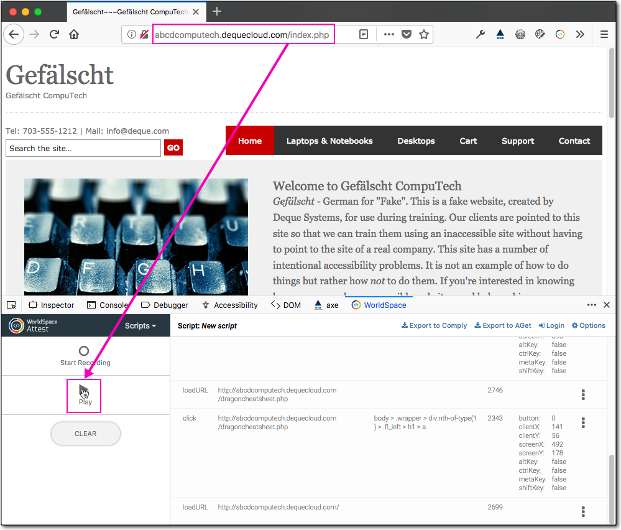The height and width of the screenshot is (530, 621).
Task: Open Attest Options
Action: tap(589, 325)
